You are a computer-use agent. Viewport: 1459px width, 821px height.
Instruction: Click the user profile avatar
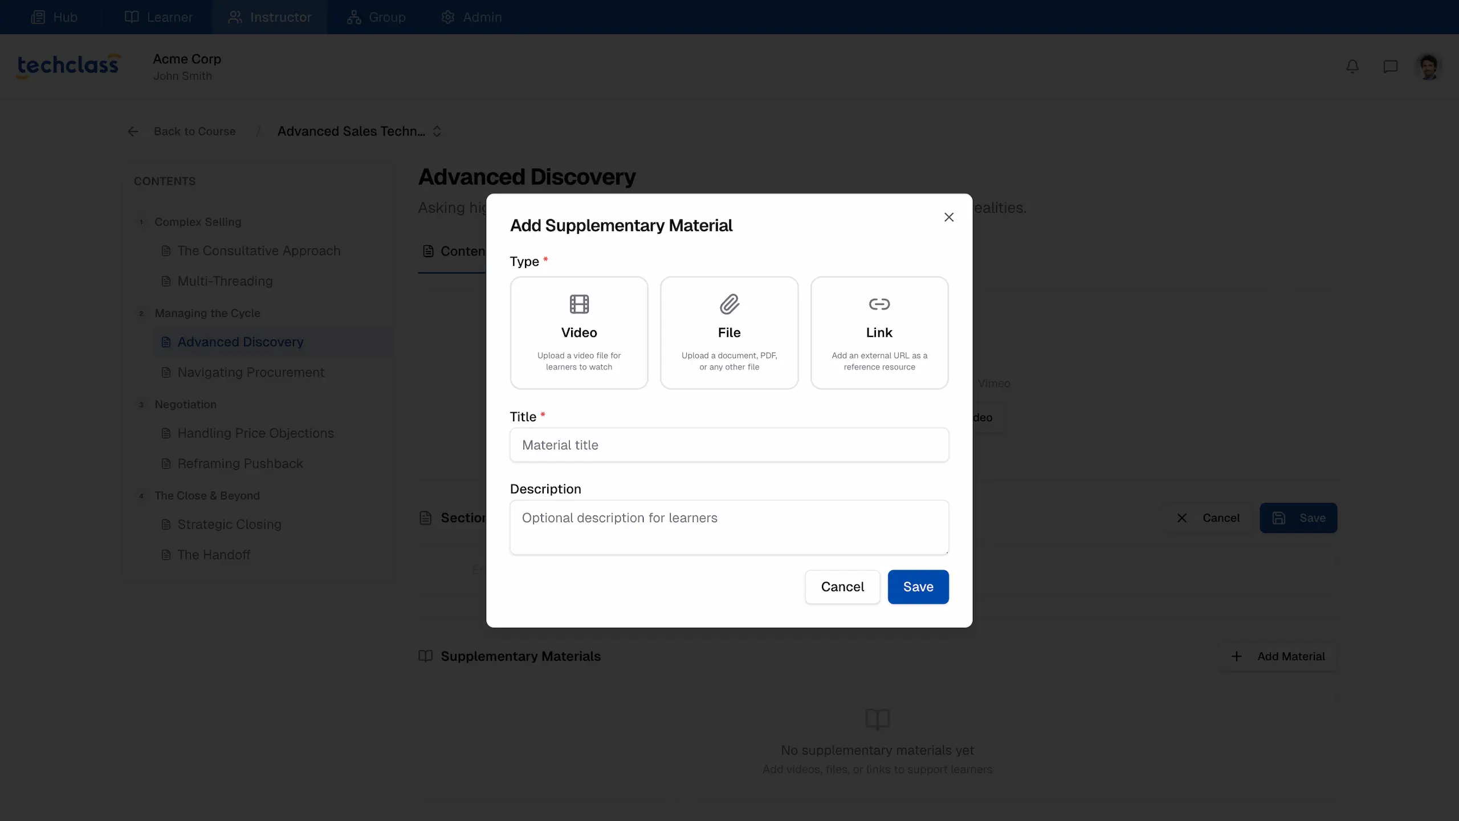[x=1428, y=67]
